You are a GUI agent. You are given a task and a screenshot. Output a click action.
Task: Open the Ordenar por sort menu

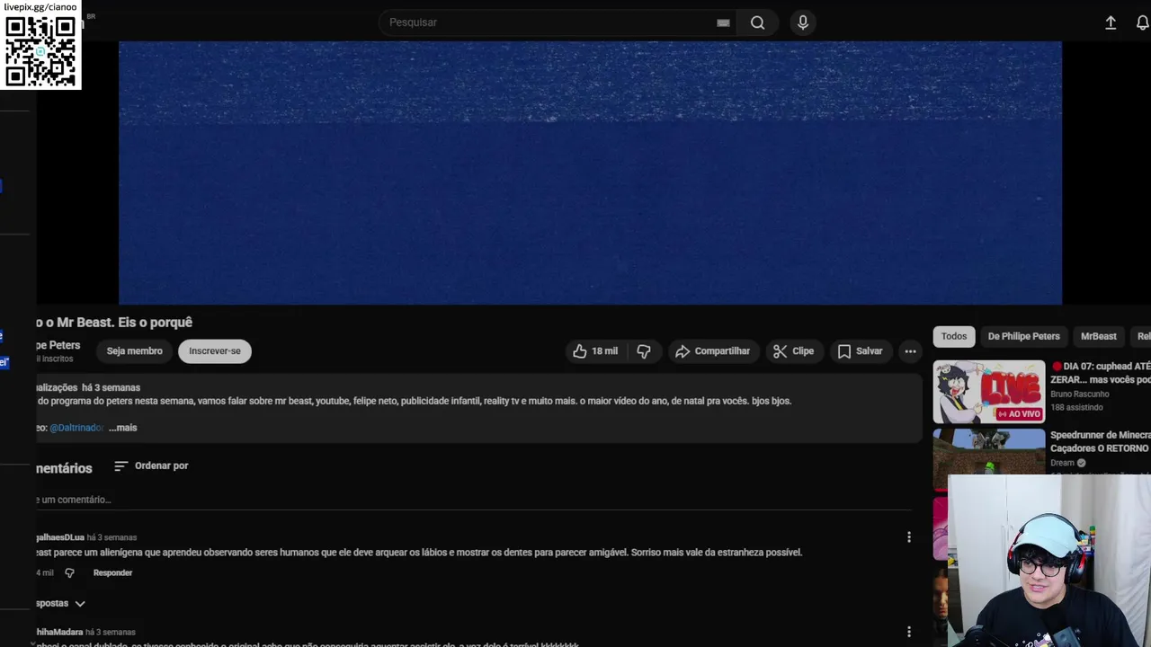click(x=151, y=465)
